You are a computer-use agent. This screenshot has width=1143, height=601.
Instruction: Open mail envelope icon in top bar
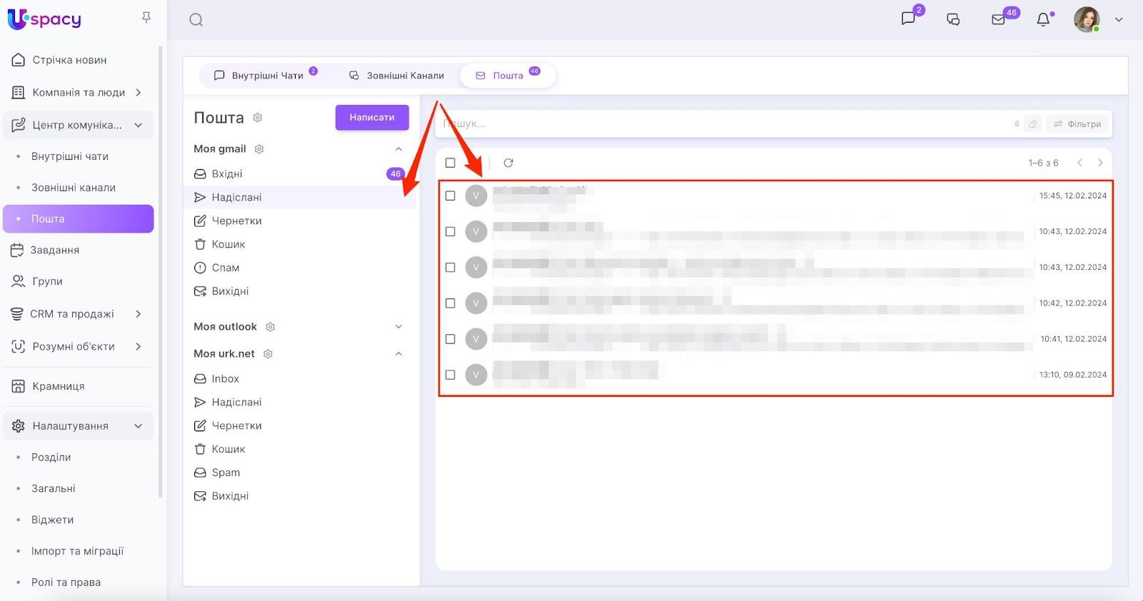coord(999,19)
